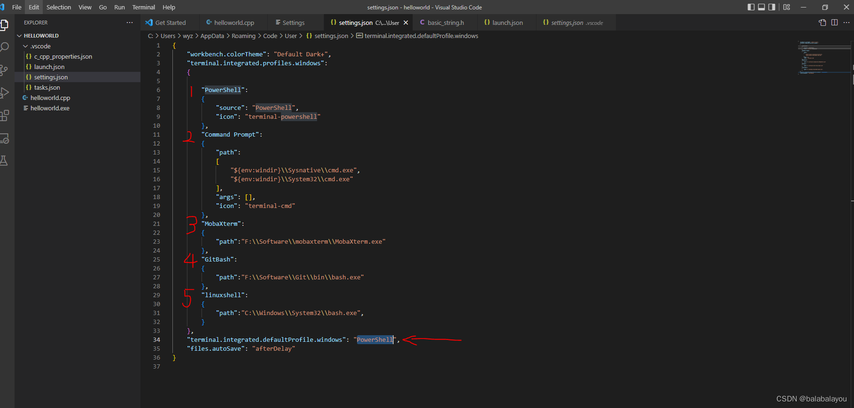Click the AppData breadcrumb segment
The height and width of the screenshot is (408, 854).
(x=212, y=36)
